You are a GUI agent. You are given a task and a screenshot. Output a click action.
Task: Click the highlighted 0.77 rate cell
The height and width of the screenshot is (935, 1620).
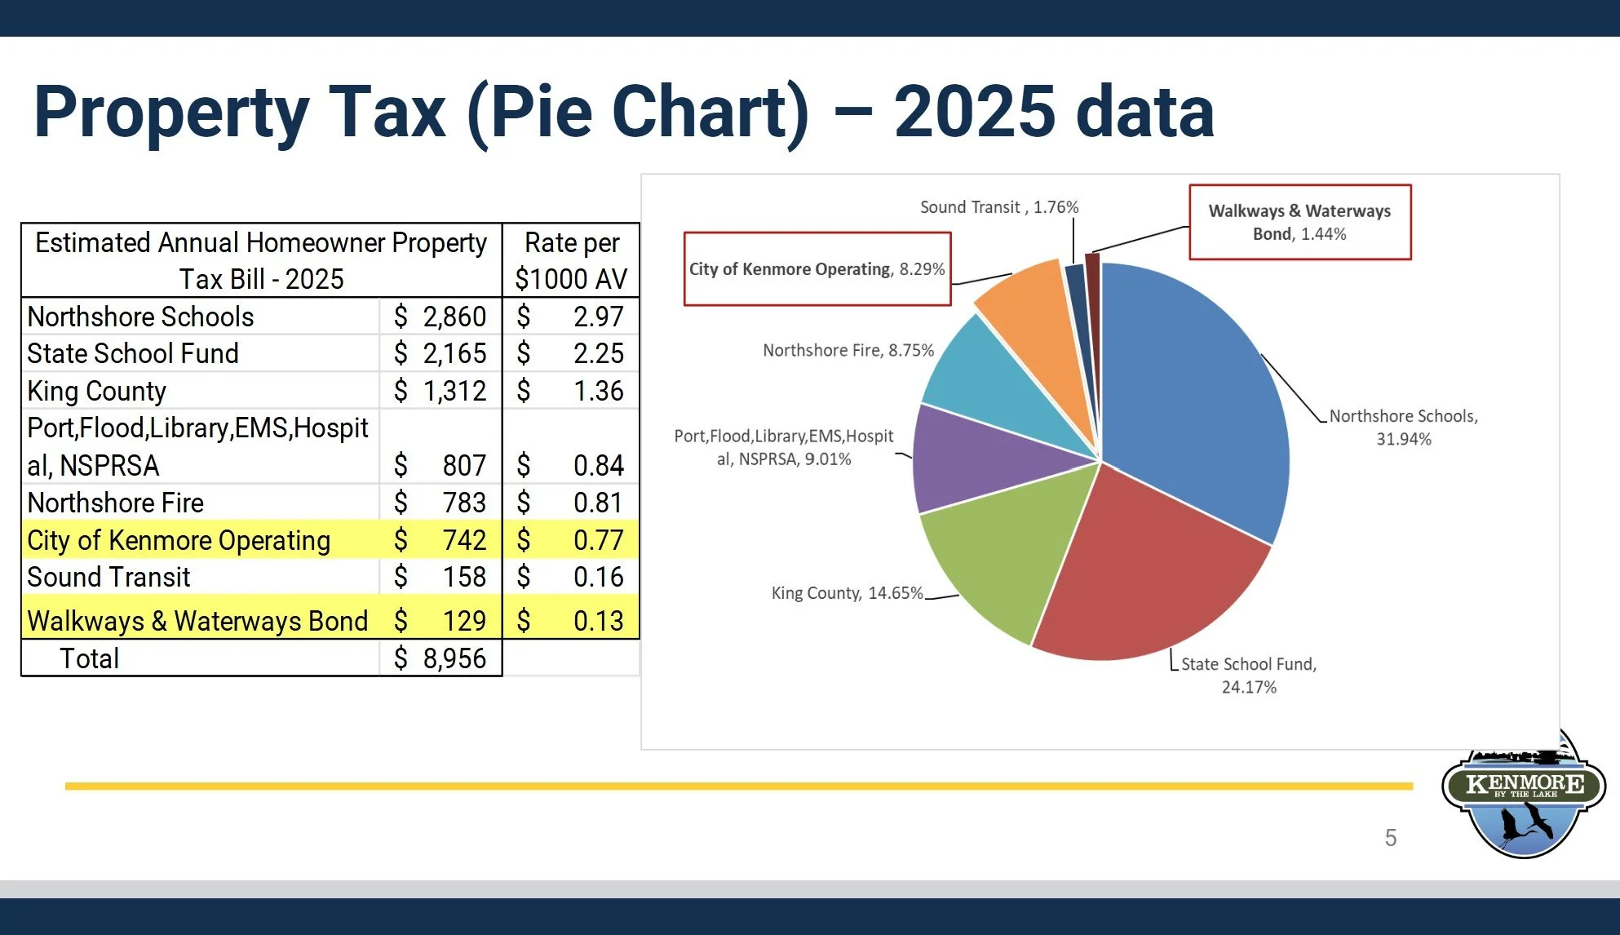pyautogui.click(x=571, y=540)
